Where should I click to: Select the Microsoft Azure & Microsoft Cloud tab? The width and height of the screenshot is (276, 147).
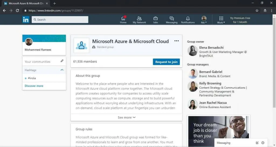tap(26, 3)
